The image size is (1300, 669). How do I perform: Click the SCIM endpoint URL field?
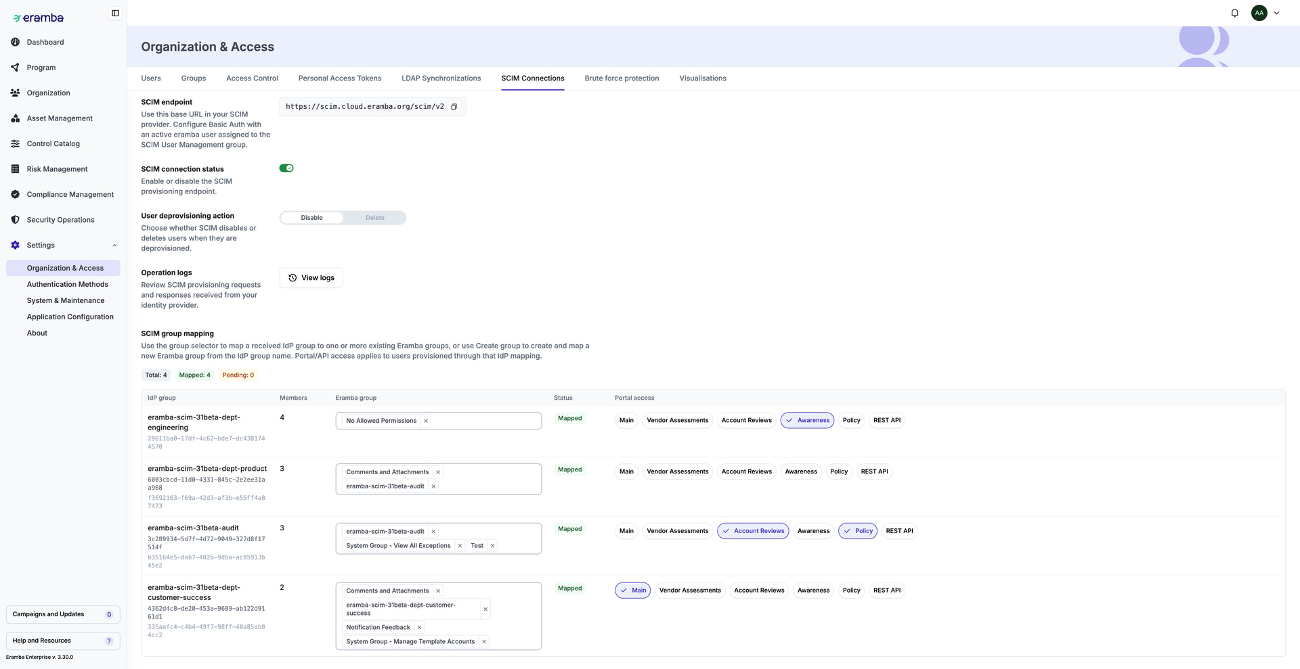pos(372,107)
